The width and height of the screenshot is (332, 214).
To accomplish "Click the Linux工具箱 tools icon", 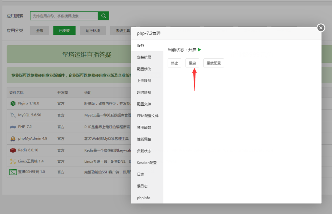I will pyautogui.click(x=13, y=161).
